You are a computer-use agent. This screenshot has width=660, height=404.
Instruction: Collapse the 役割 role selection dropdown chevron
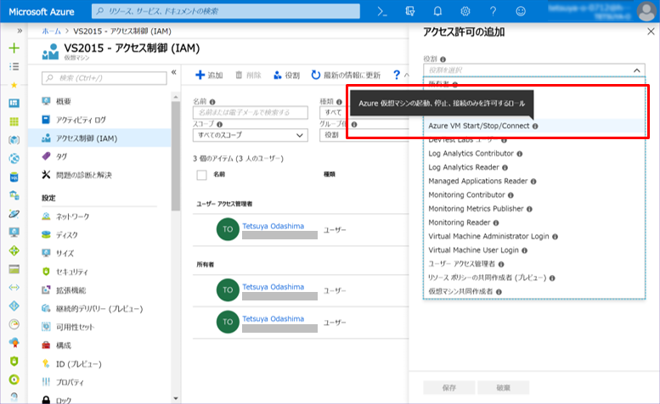click(x=636, y=70)
